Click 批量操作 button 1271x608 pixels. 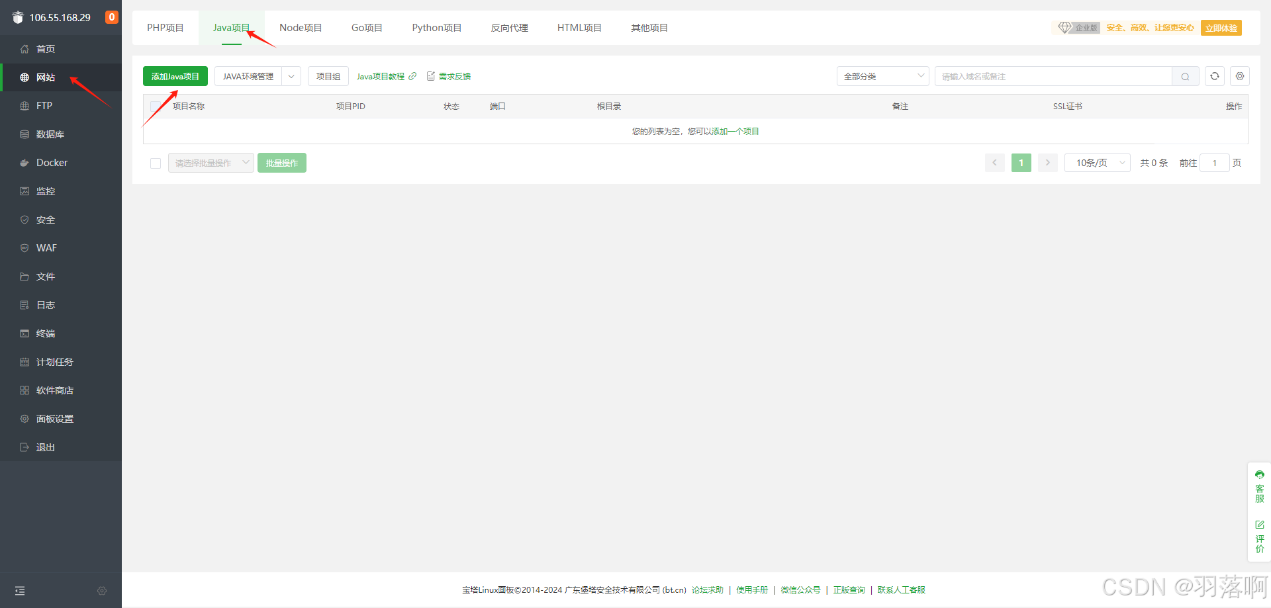pyautogui.click(x=282, y=163)
